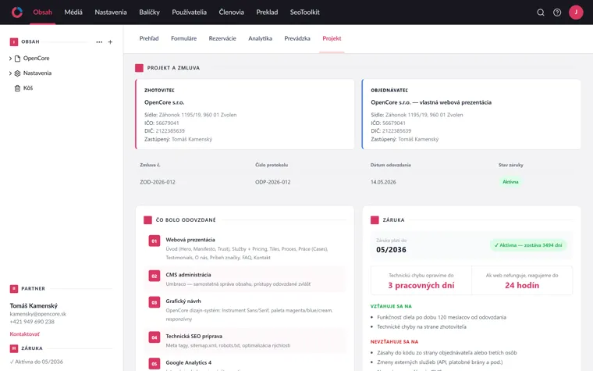Click the '24 hodín' response time value
593x371 pixels.
522,285
